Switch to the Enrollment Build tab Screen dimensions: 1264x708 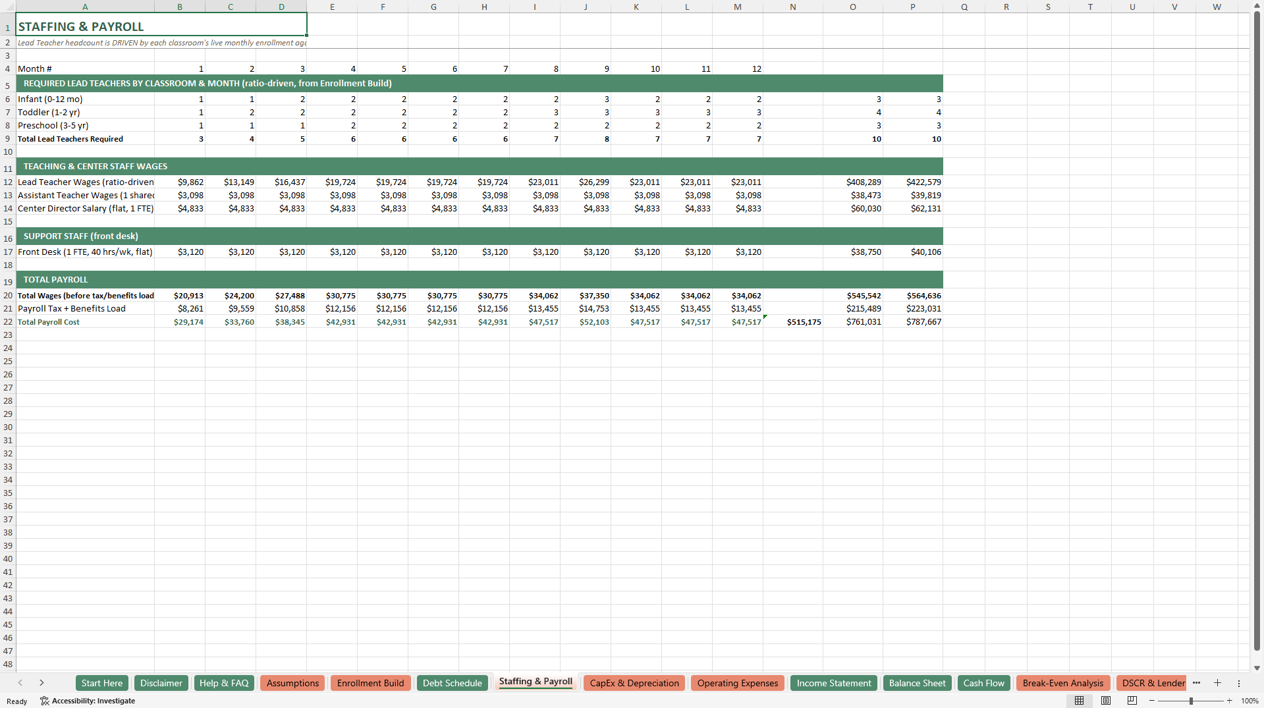[370, 683]
